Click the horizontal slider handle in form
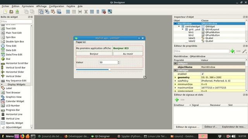This screenshot has height=139, width=248. tap(109, 69)
